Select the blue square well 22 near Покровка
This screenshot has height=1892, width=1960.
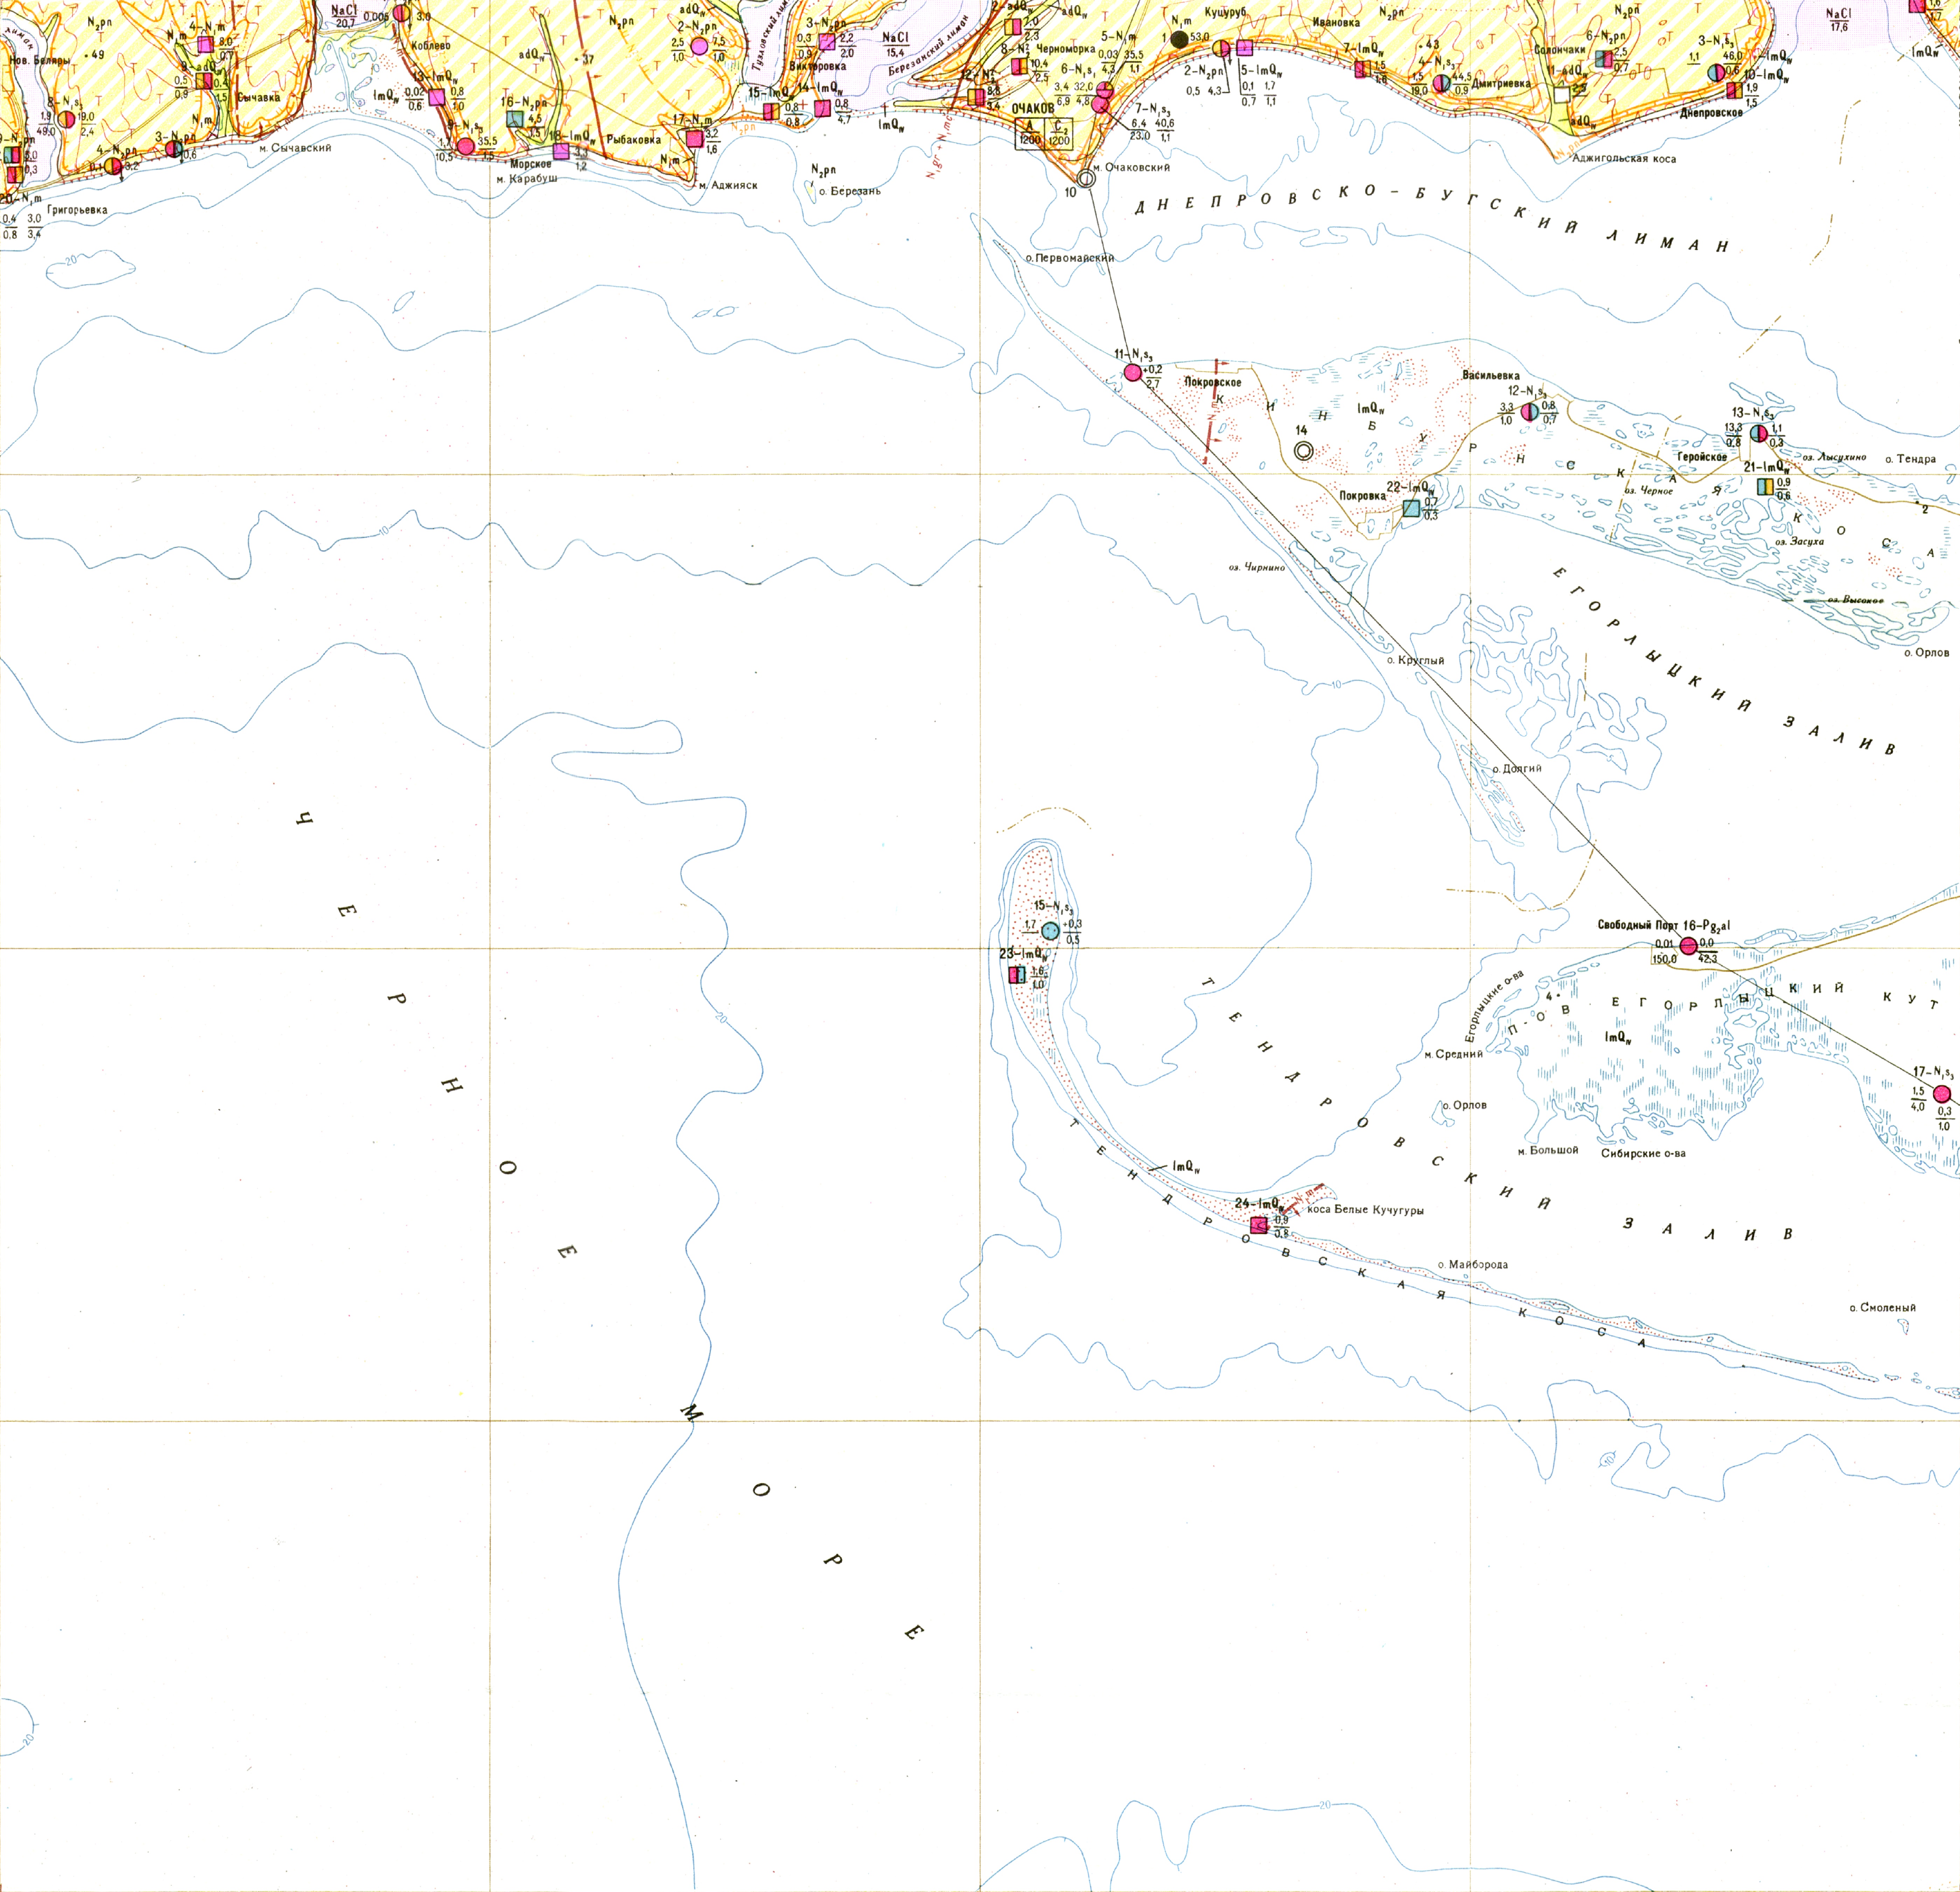click(x=1411, y=508)
